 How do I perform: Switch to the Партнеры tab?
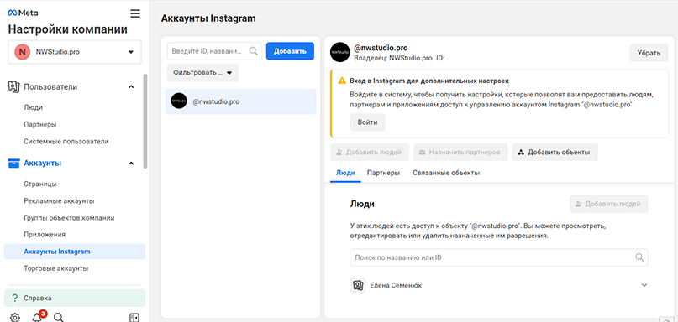383,173
